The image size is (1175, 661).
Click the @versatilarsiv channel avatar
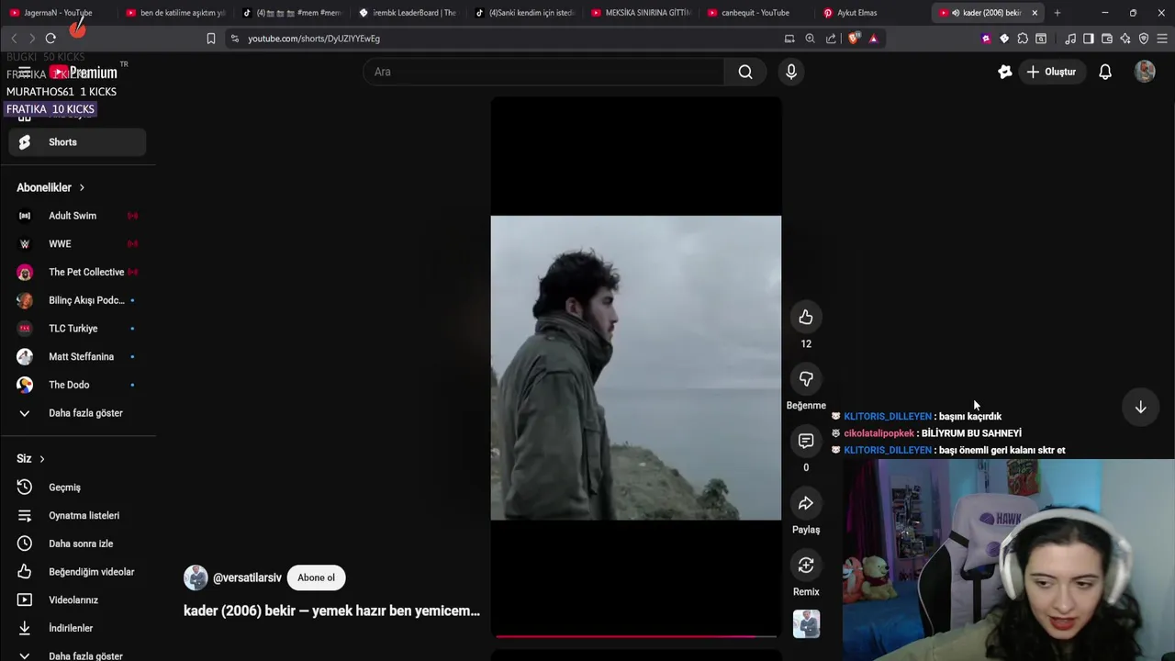pyautogui.click(x=196, y=577)
